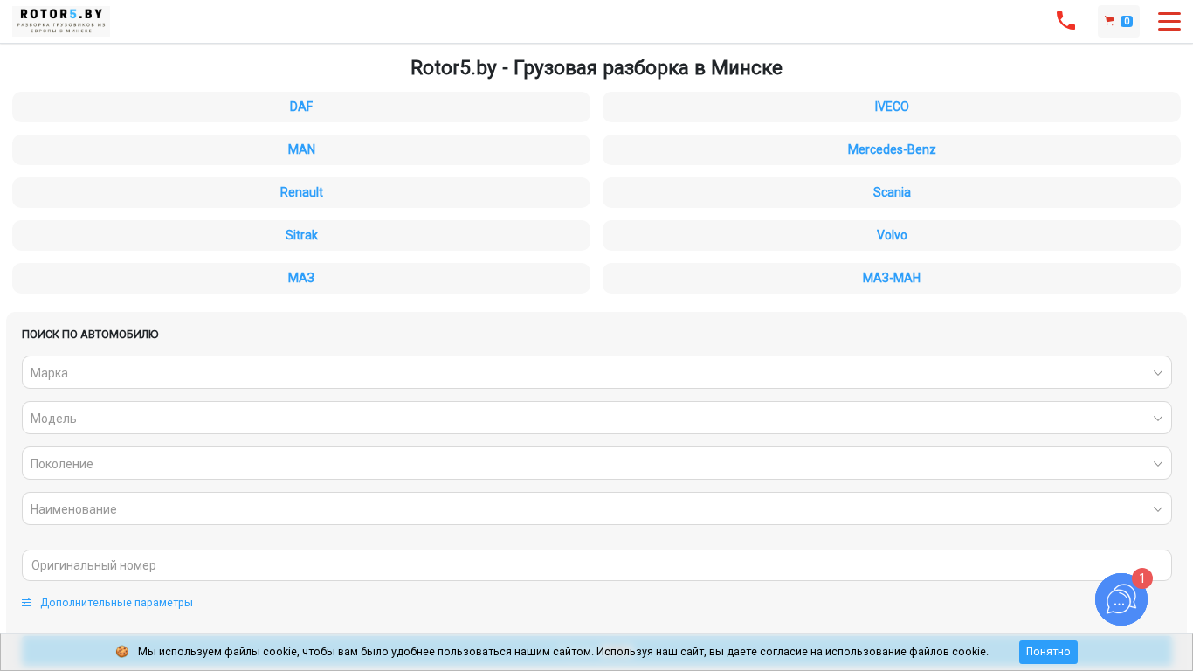This screenshot has width=1193, height=671.
Task: Open the hamburger menu
Action: 1169,21
